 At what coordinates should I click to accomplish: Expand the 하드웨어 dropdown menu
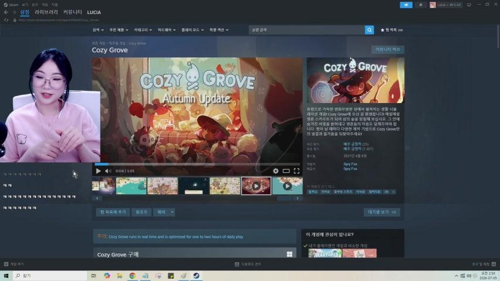pyautogui.click(x=166, y=30)
